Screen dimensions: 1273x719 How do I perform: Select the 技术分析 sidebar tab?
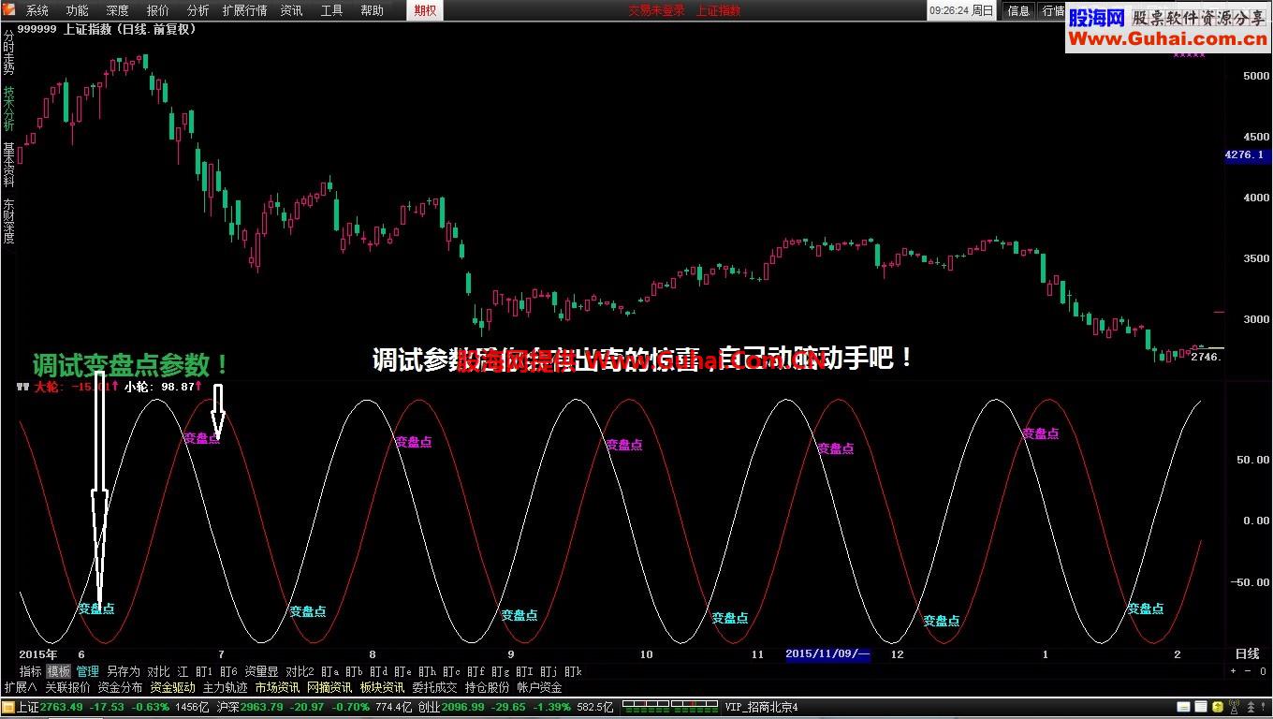[8, 109]
